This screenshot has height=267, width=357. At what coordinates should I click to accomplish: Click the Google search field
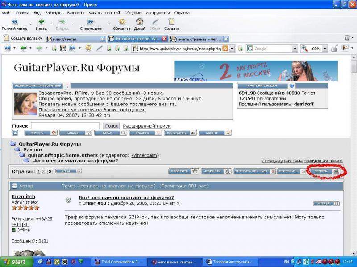click(x=272, y=49)
